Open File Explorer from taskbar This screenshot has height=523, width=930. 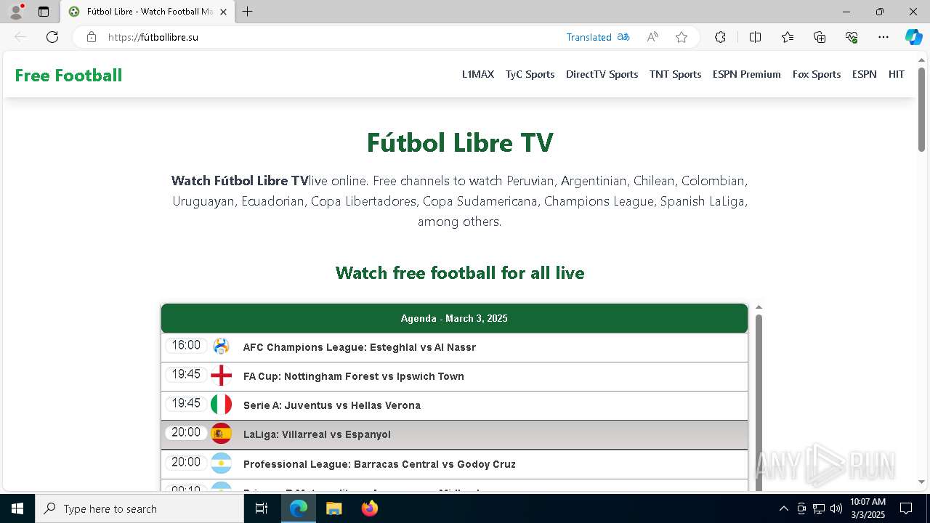point(333,508)
